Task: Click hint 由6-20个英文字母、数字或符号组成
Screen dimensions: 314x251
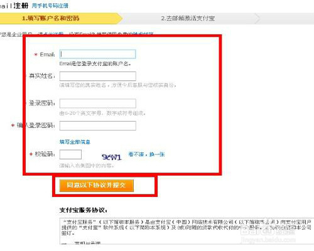Action: tap(102, 113)
